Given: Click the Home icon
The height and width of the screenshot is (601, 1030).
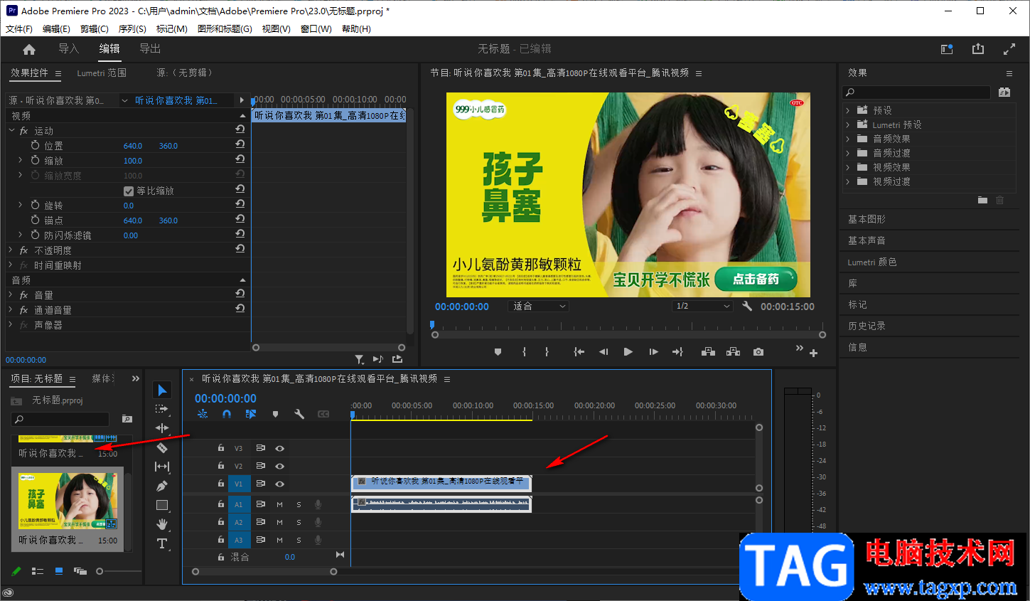Looking at the screenshot, I should 29,49.
